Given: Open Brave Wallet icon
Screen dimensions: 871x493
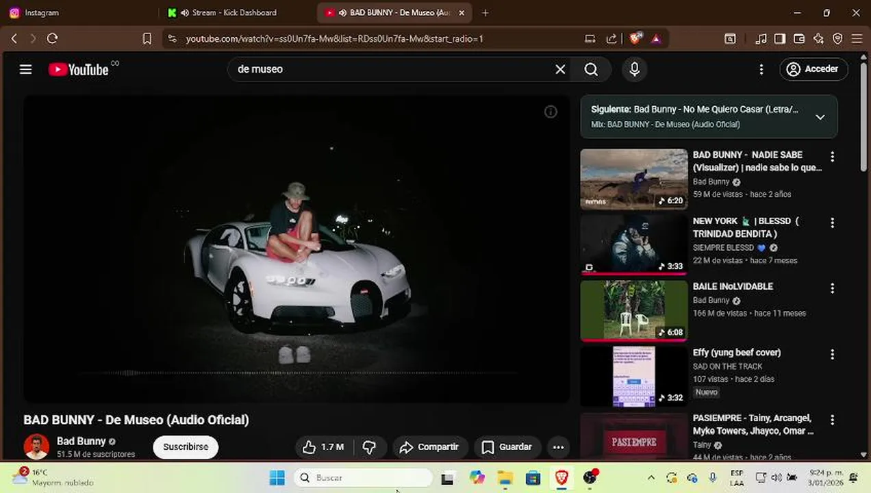Looking at the screenshot, I should coord(799,39).
